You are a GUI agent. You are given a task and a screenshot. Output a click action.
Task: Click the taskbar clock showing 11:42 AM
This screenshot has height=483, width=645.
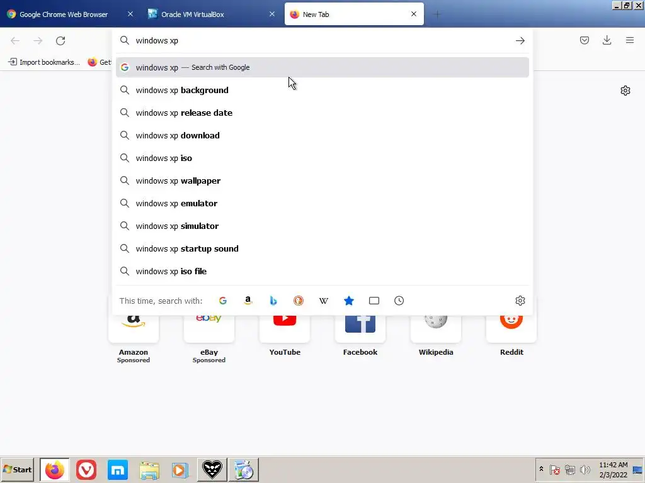(613, 469)
